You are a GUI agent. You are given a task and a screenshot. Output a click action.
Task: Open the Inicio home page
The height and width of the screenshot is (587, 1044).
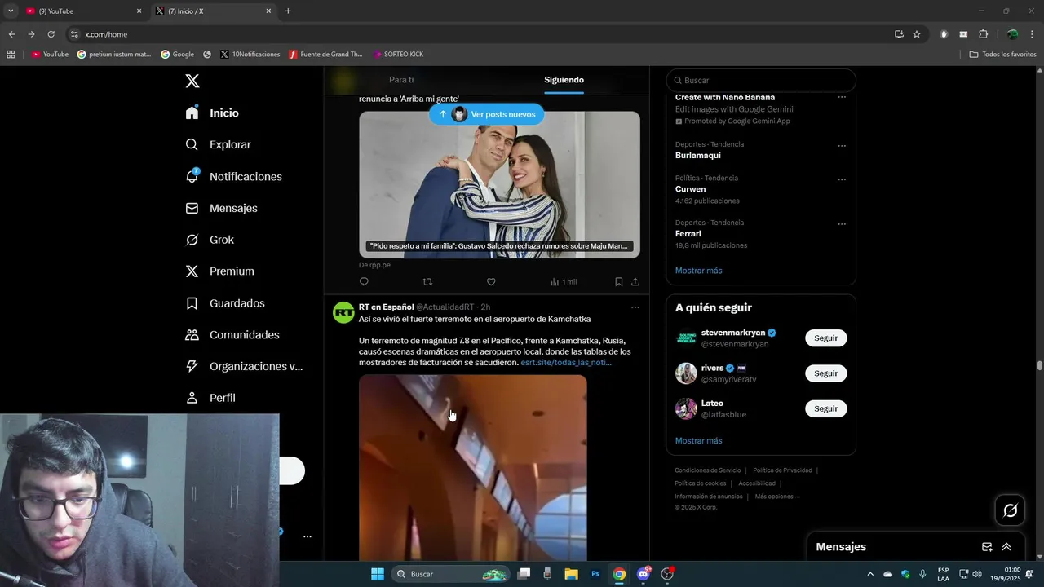(x=212, y=113)
